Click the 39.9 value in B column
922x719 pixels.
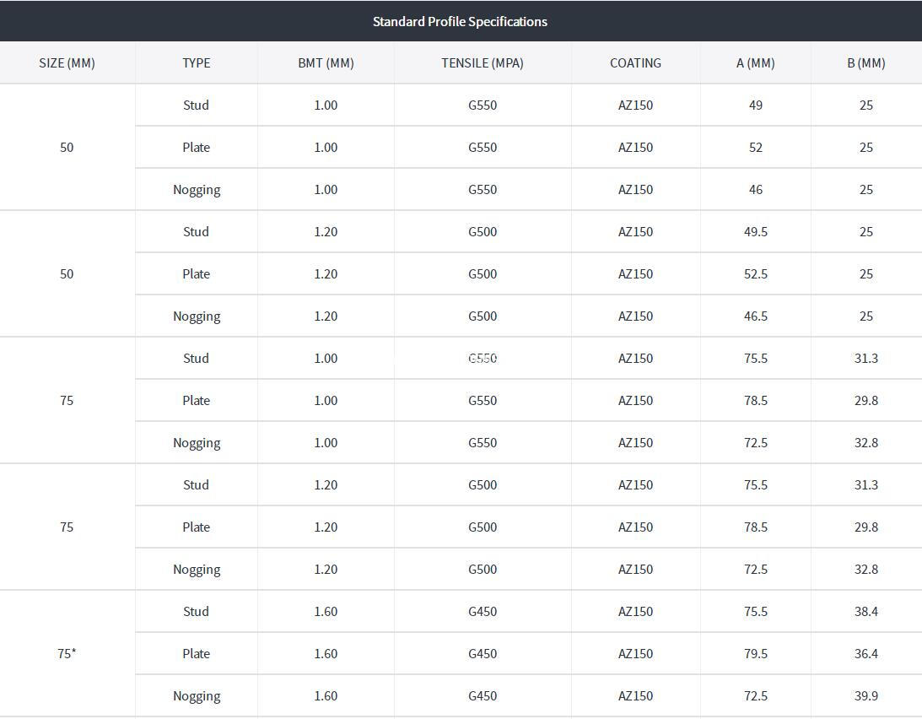pyautogui.click(x=866, y=695)
